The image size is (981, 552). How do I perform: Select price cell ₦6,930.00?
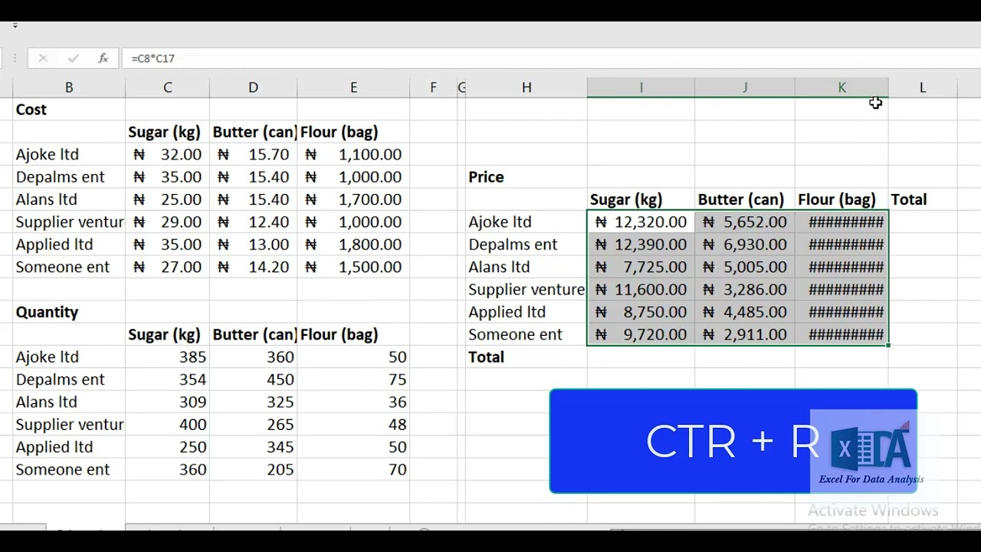[x=745, y=245]
